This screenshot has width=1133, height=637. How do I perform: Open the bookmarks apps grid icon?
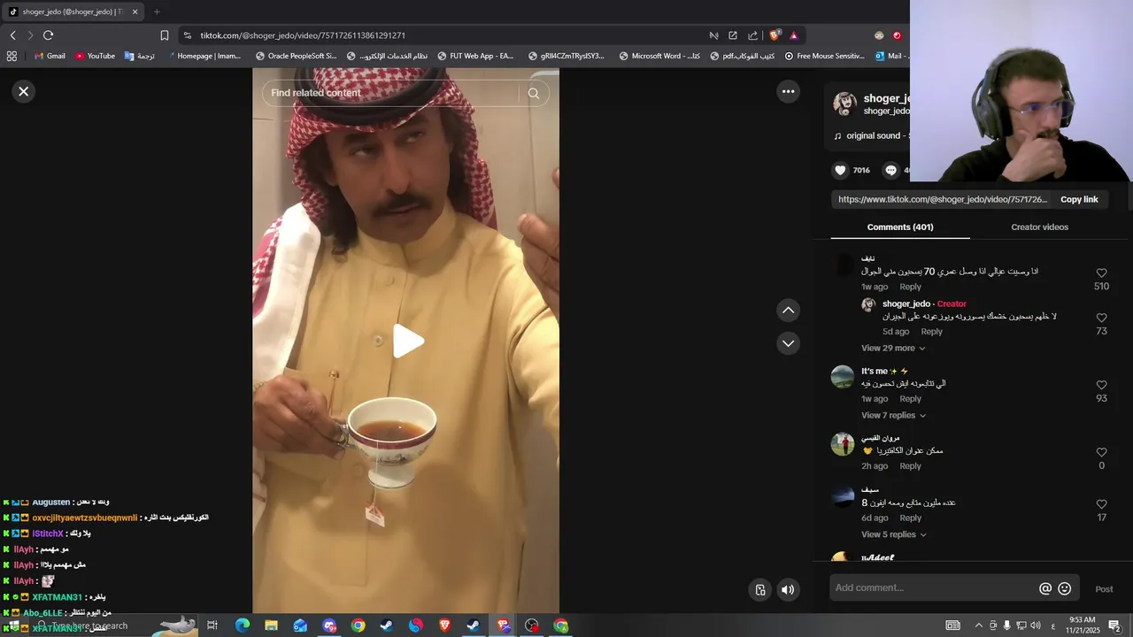(x=12, y=56)
